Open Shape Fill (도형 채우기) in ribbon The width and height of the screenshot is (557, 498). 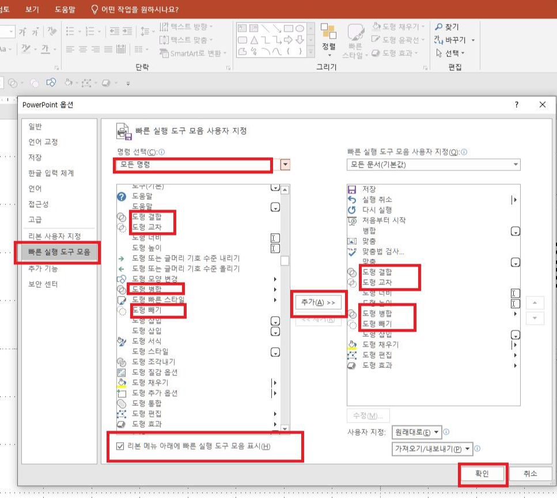point(398,26)
